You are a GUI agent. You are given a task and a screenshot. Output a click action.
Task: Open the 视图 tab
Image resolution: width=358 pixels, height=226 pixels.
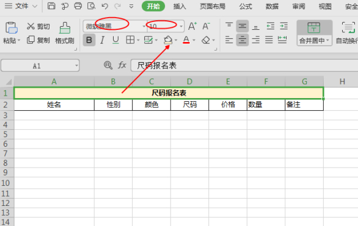click(x=325, y=6)
